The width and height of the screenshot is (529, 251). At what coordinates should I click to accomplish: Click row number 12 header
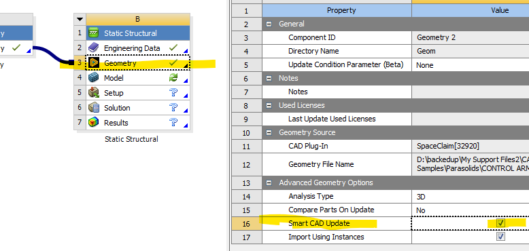247,164
